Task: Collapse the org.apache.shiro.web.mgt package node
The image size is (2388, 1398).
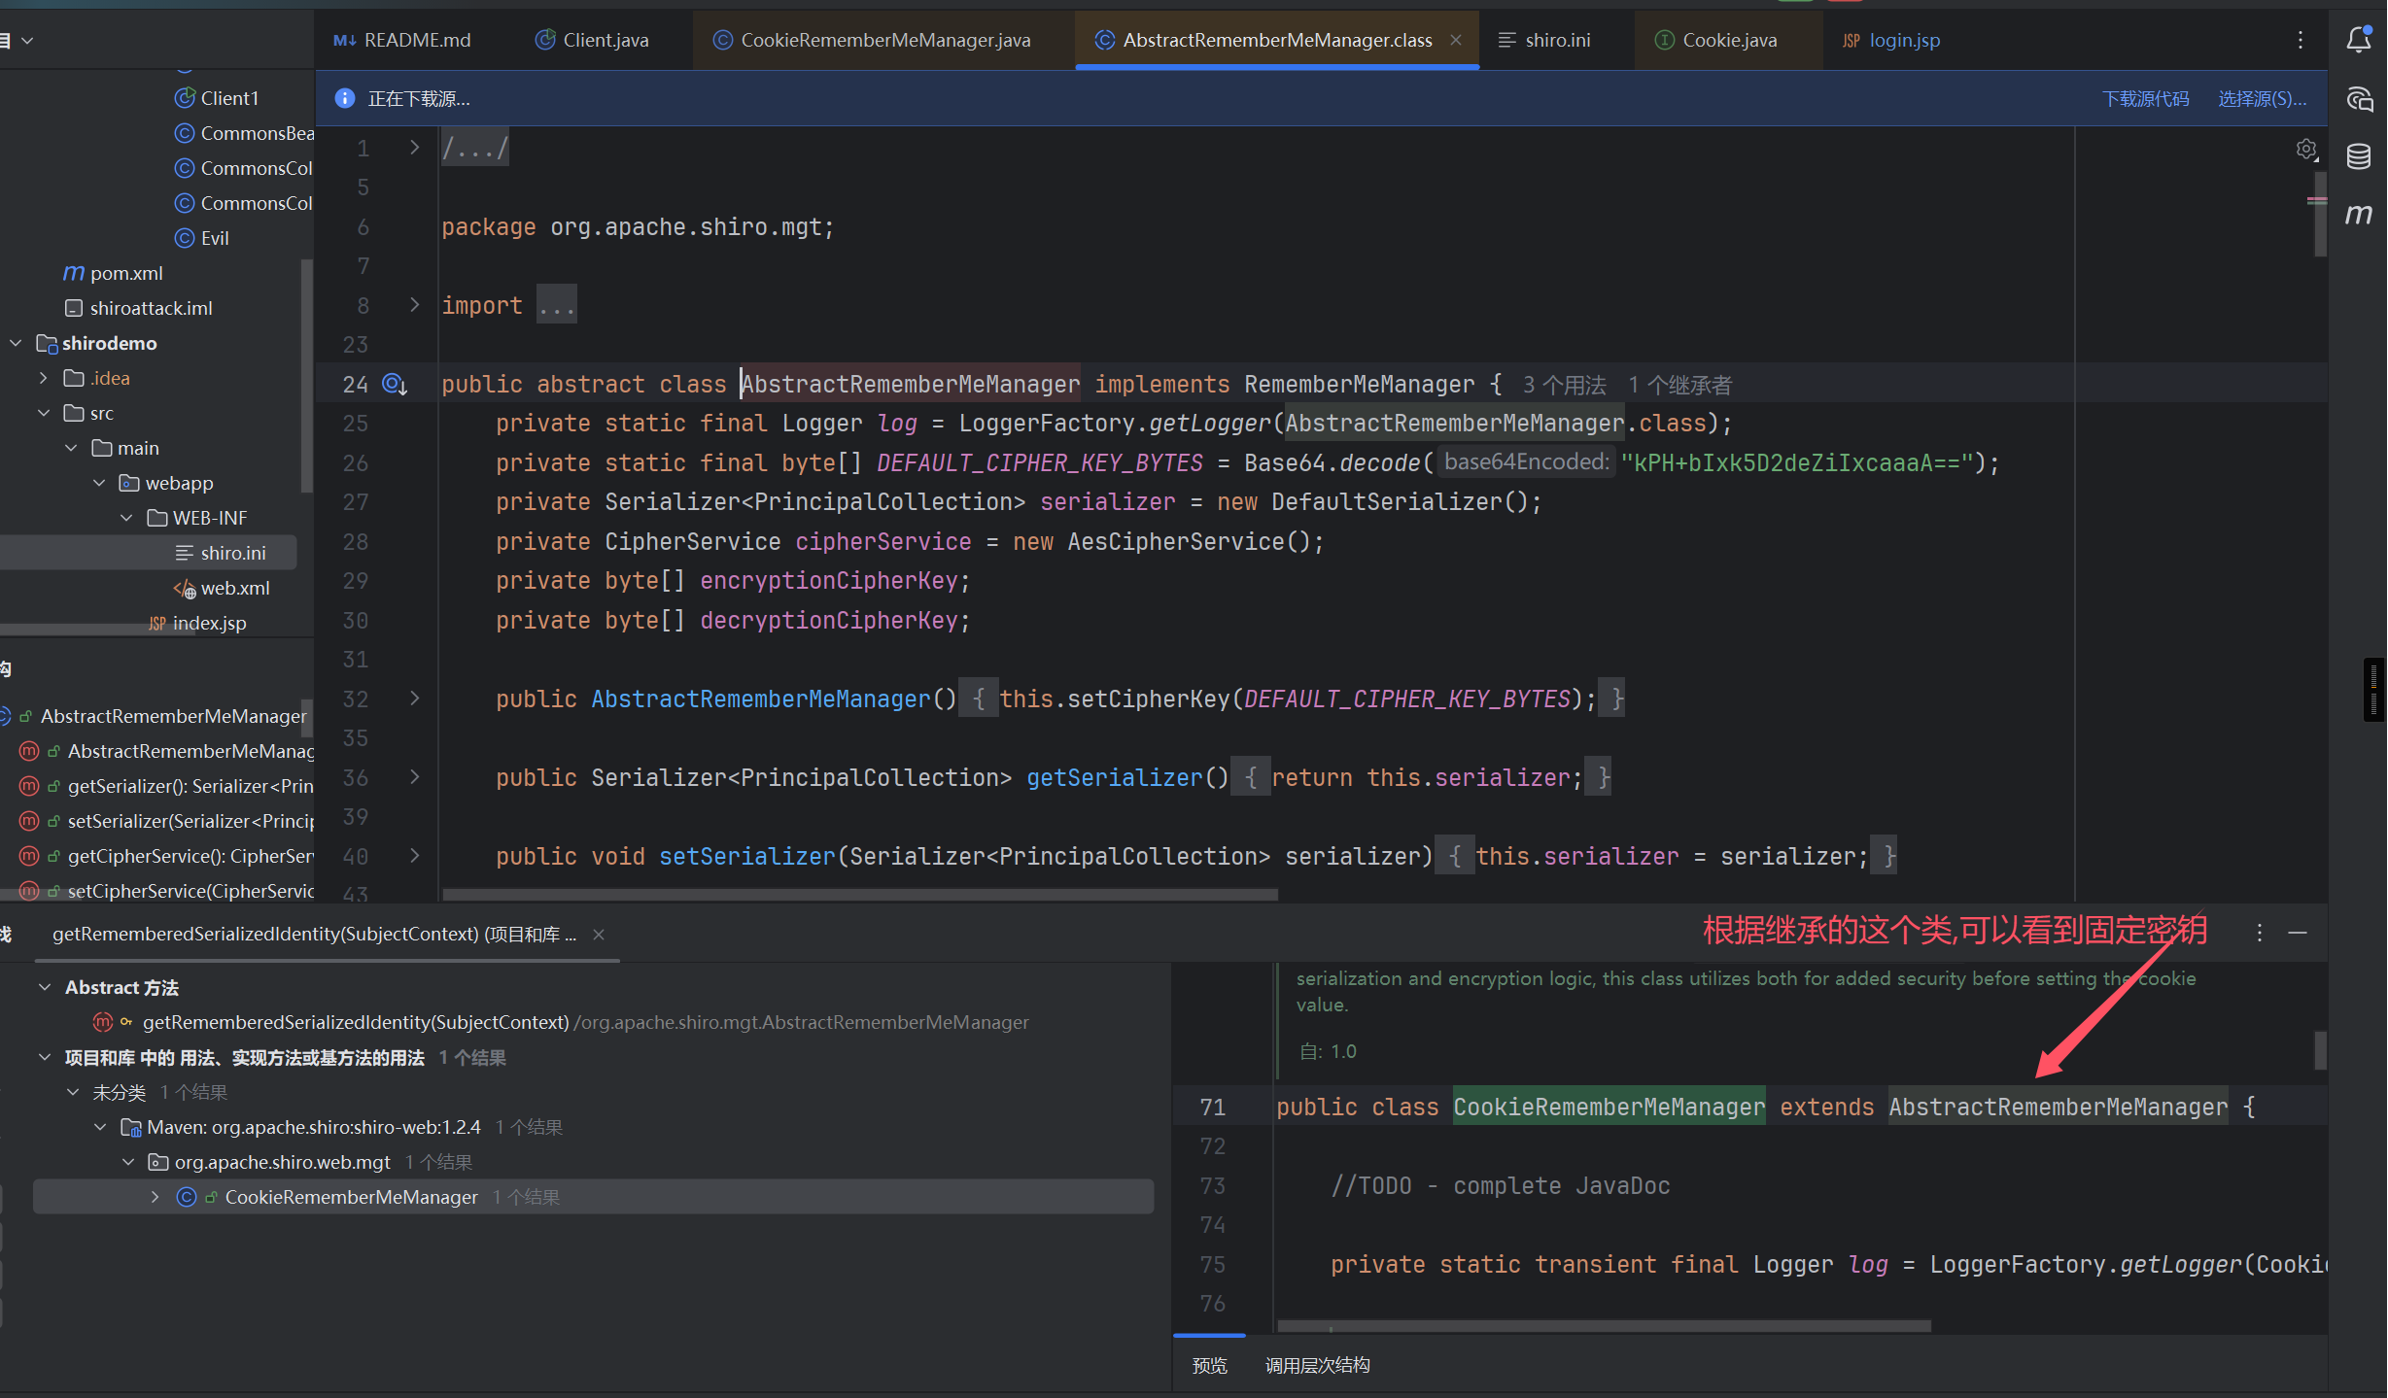Action: tap(127, 1162)
